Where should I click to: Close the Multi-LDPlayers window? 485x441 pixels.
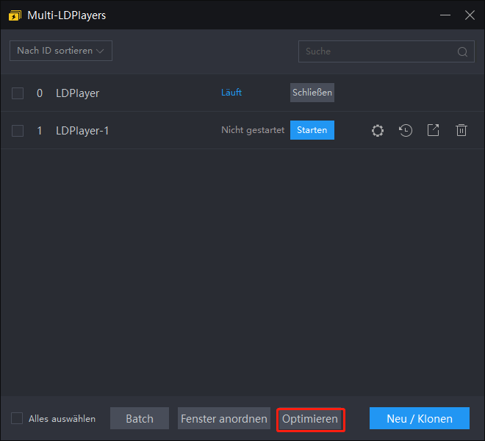(470, 15)
